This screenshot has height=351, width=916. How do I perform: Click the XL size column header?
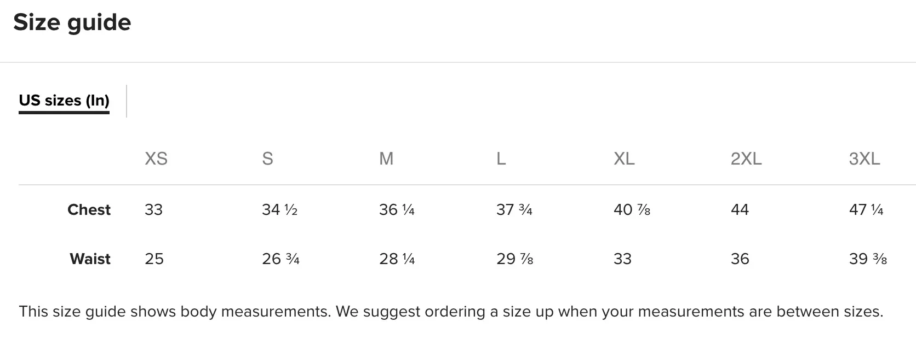coord(624,159)
